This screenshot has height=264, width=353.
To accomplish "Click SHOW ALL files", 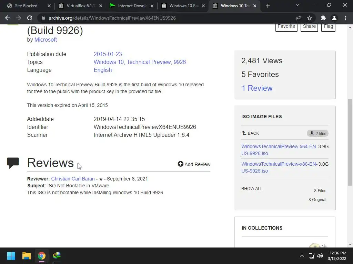I will click(x=252, y=189).
